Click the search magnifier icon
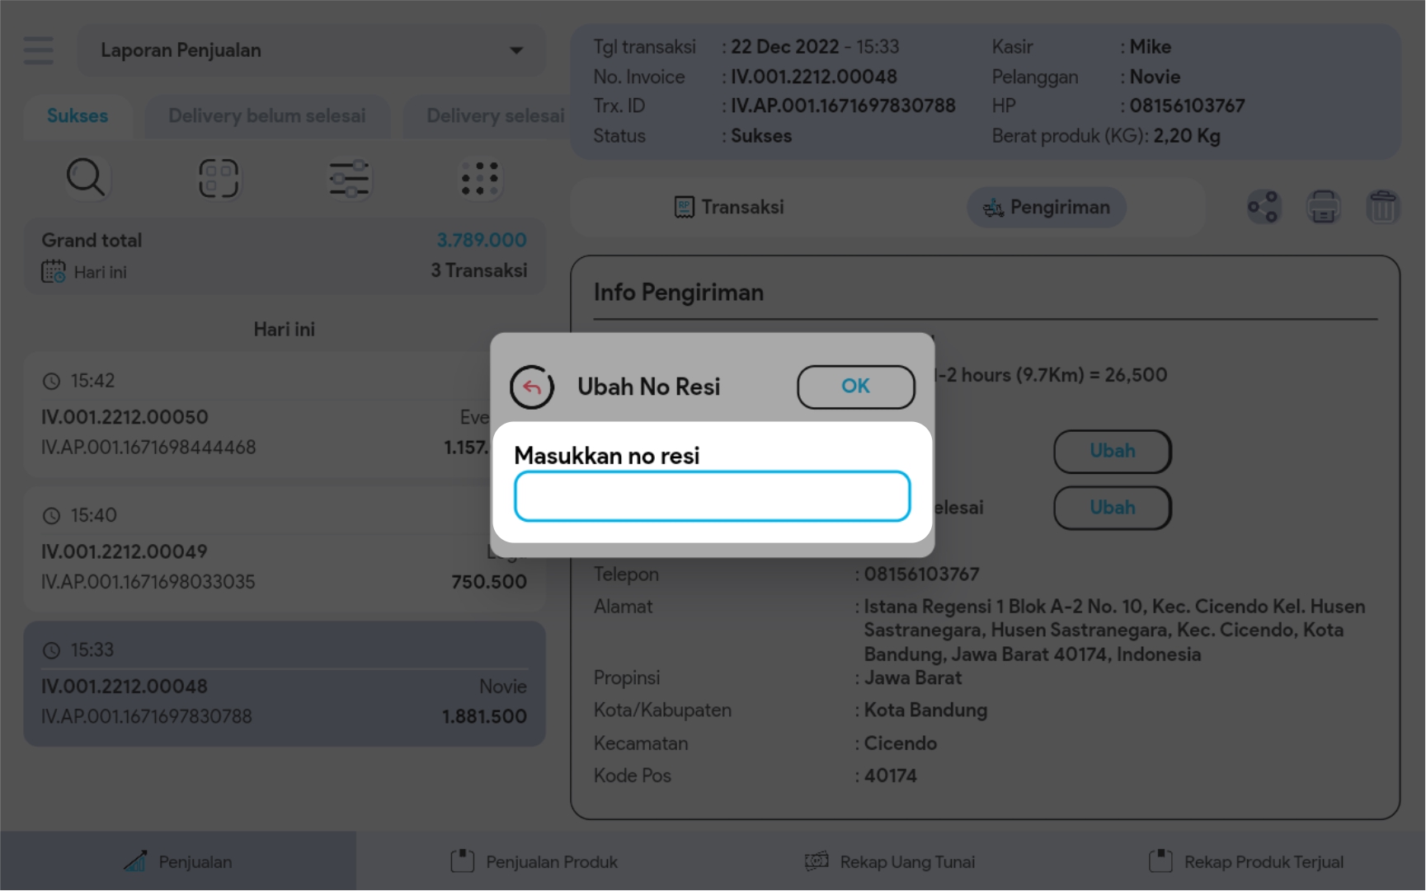The image size is (1426, 891). click(86, 178)
